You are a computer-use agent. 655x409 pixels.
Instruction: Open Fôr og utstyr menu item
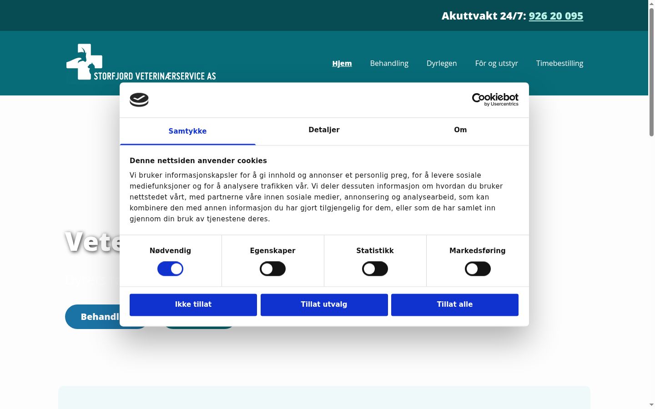pyautogui.click(x=497, y=63)
